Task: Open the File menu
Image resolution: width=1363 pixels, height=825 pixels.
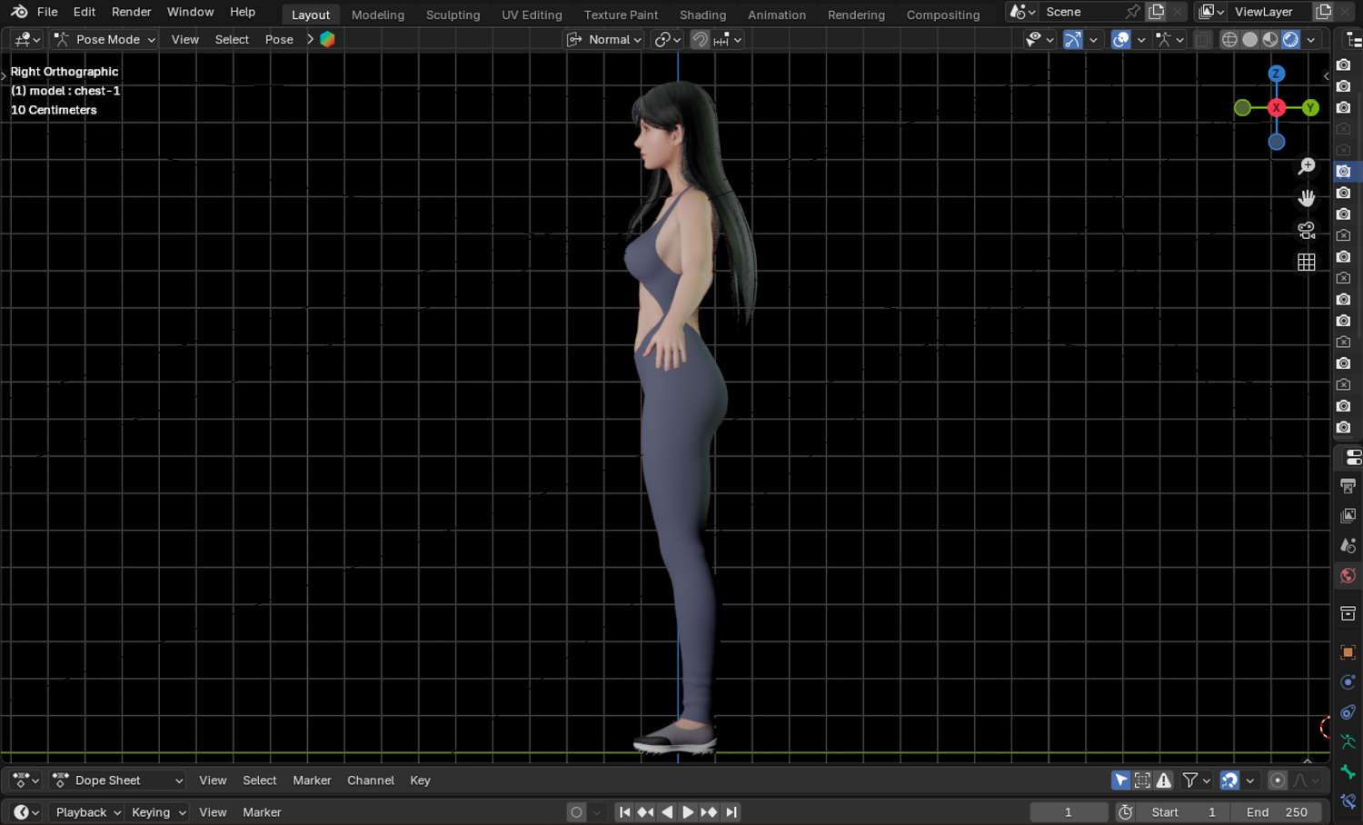Action: tap(47, 12)
